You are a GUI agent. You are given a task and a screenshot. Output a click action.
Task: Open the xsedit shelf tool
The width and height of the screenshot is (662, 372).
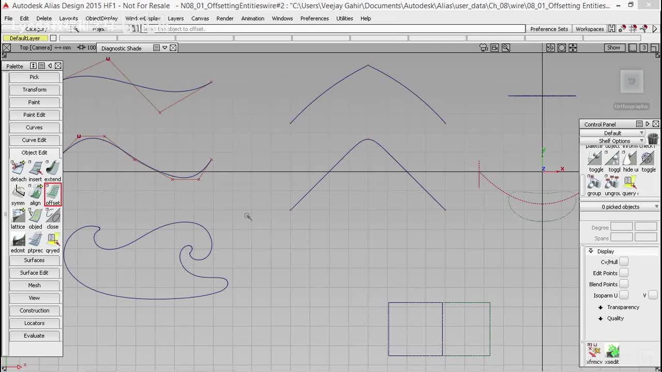(612, 351)
